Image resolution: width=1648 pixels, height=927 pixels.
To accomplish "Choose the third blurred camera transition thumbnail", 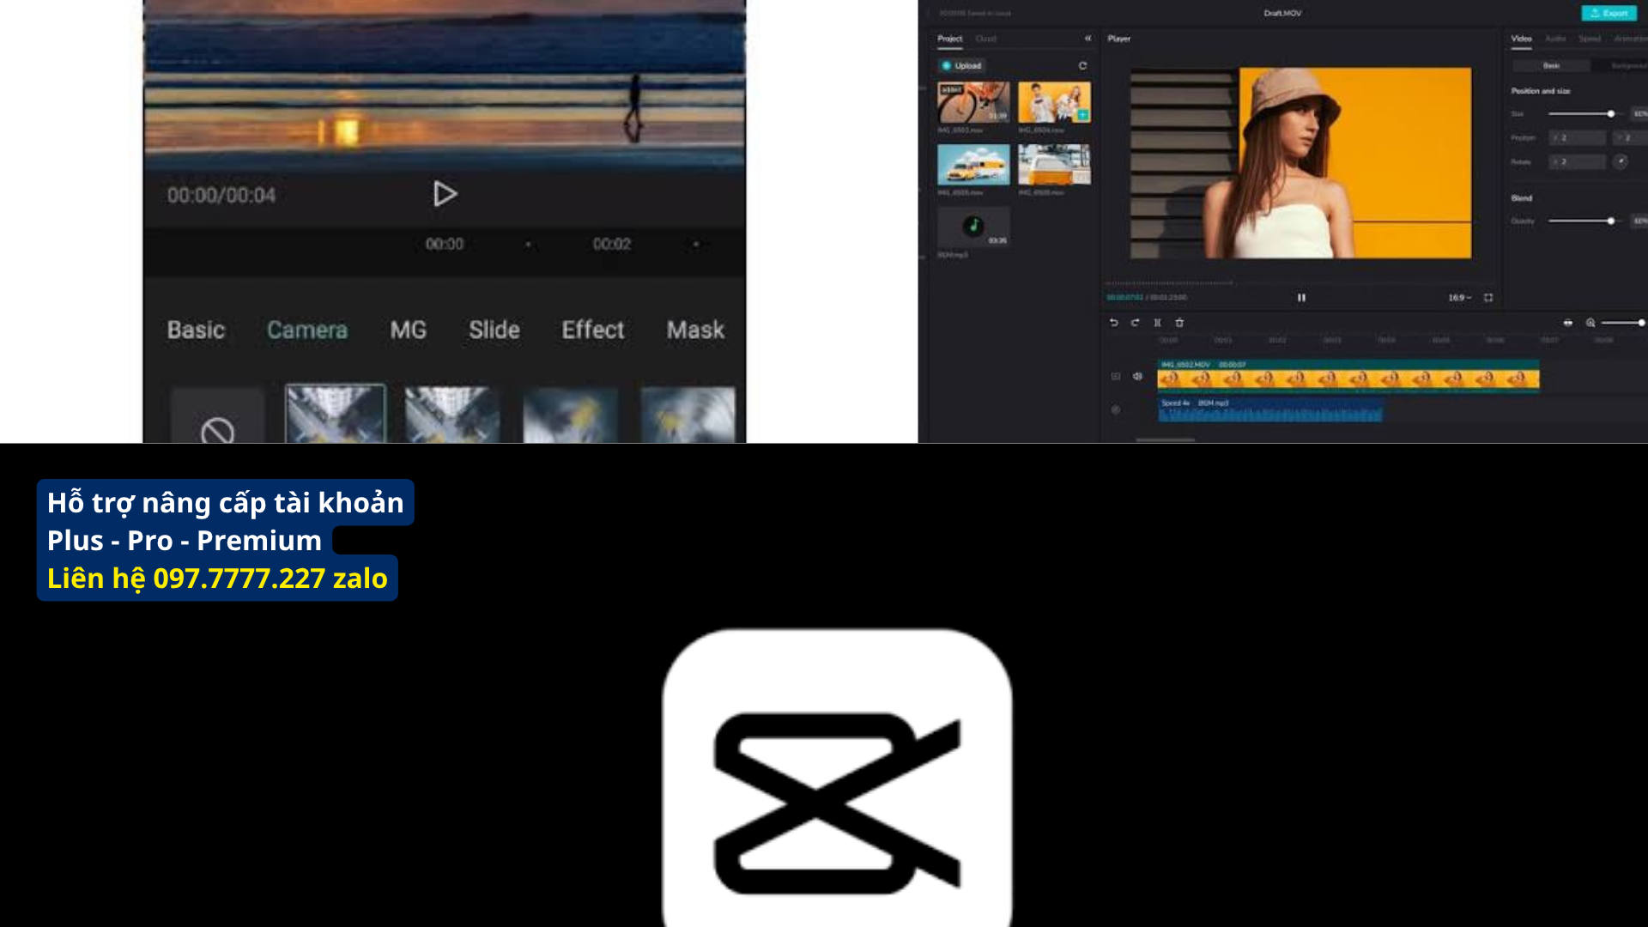I will [570, 415].
